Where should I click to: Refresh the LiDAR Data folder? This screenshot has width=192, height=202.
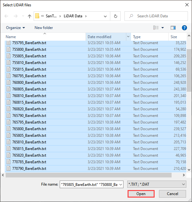116,16
